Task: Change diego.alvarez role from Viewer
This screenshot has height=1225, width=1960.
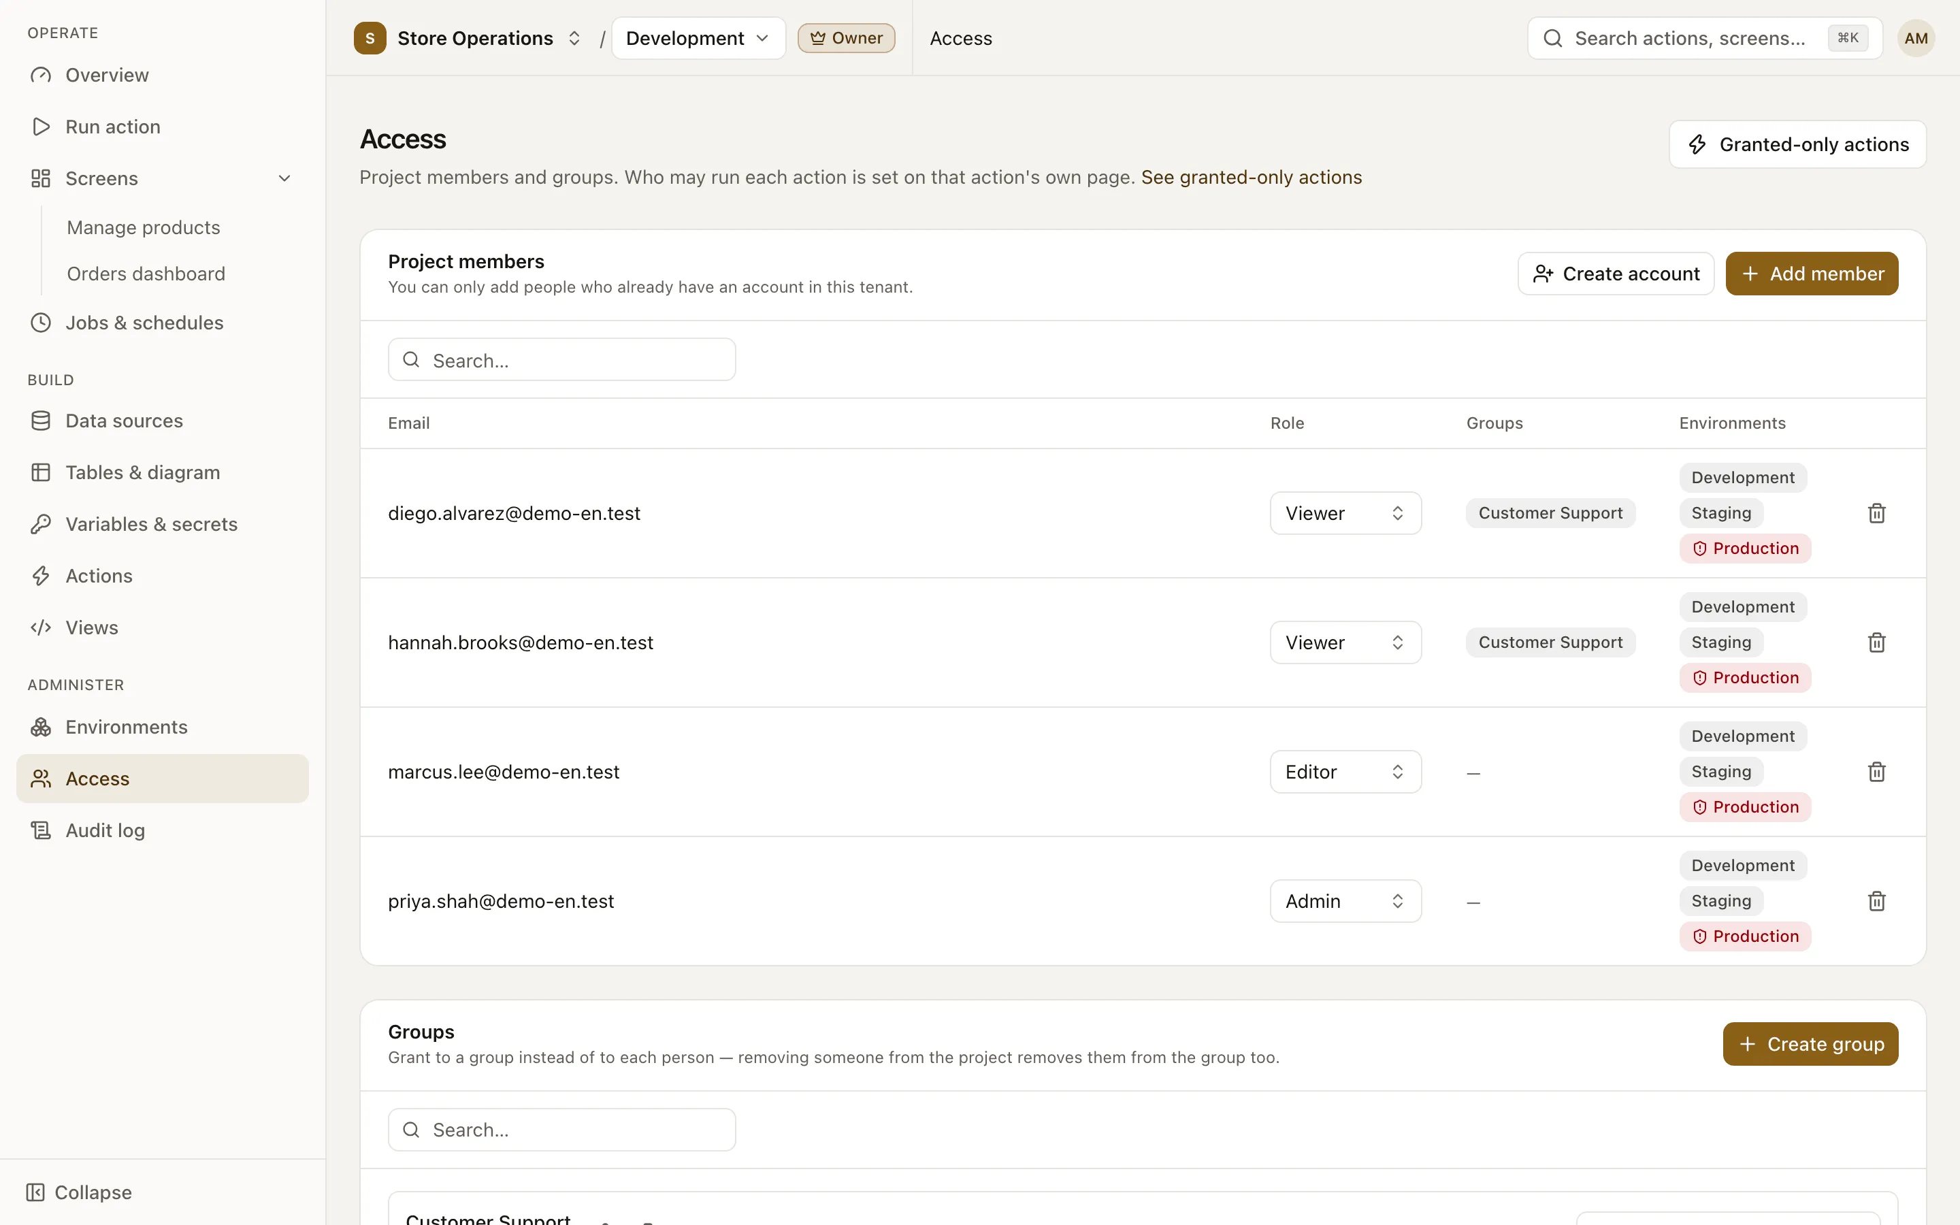Action: (1345, 513)
